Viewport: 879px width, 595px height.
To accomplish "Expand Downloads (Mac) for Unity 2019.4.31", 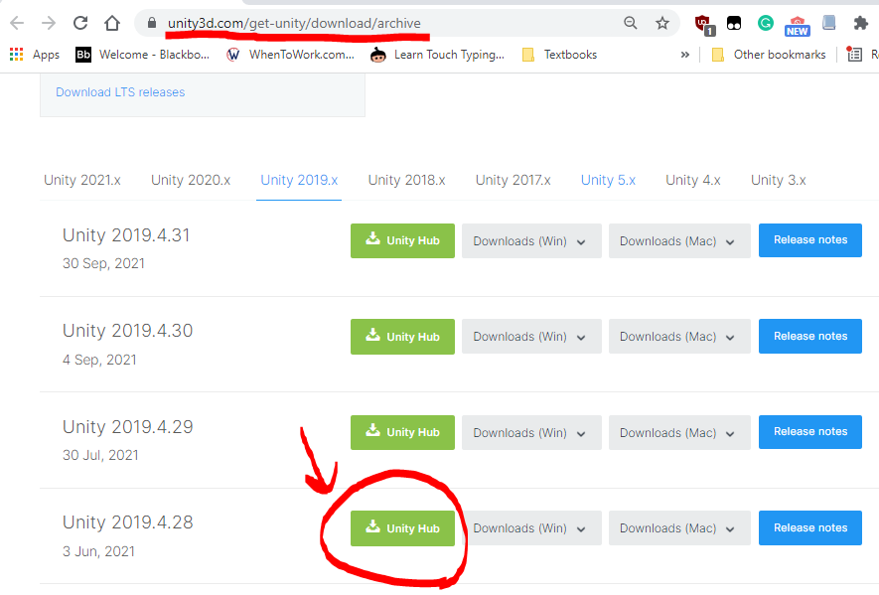I will (679, 240).
